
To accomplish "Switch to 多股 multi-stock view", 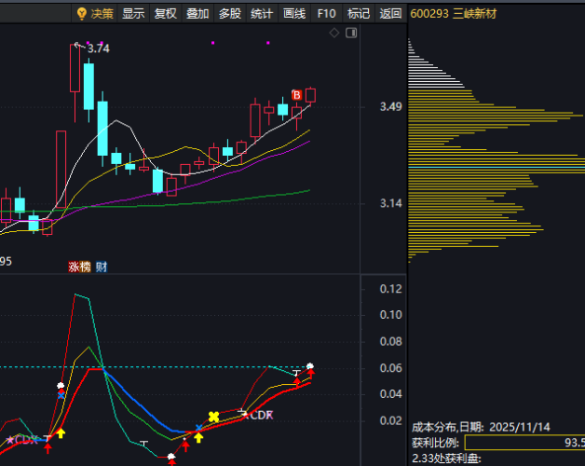I will (x=229, y=13).
